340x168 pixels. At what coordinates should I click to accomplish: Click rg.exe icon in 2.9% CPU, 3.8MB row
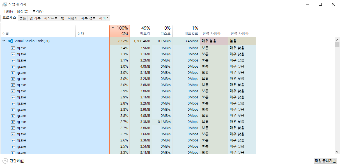[x=13, y=91]
